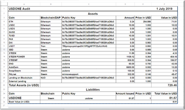The width and height of the screenshot is (185, 110).
Task: Click the Liabilities section header
Action: (93, 89)
